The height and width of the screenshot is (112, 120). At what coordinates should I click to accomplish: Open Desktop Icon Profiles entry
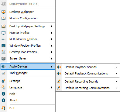point(28,52)
